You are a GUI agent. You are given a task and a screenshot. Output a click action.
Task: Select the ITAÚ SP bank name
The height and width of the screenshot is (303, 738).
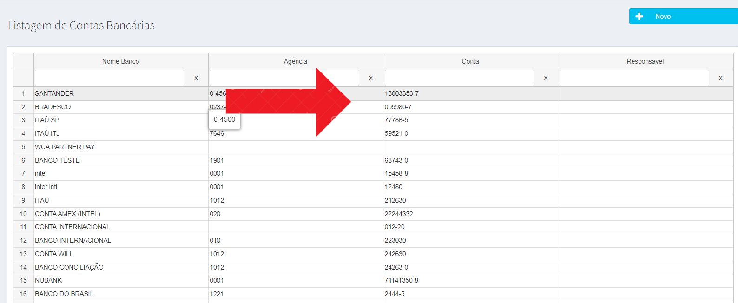(x=47, y=120)
